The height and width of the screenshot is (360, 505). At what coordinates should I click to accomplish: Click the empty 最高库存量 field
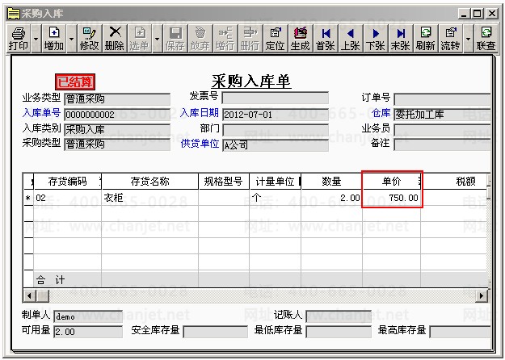coord(461,332)
